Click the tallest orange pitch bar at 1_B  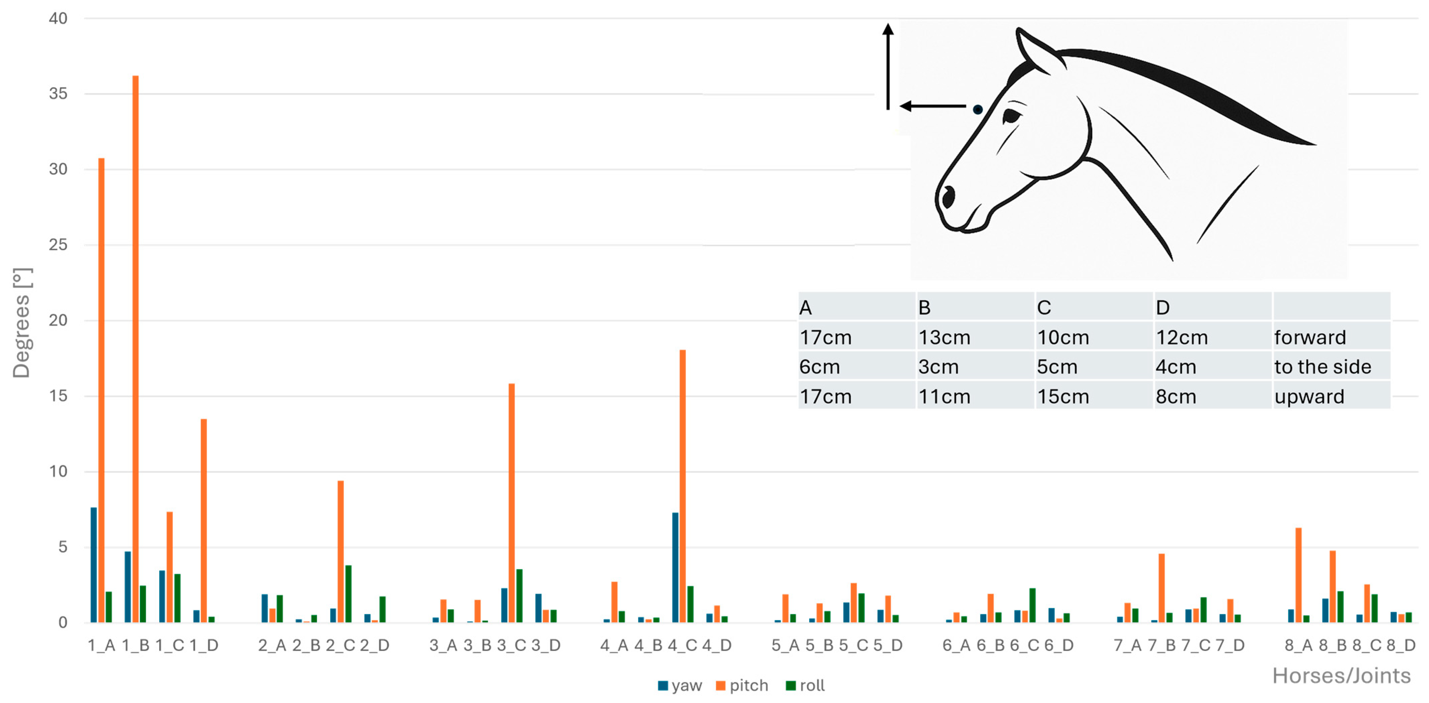point(135,349)
